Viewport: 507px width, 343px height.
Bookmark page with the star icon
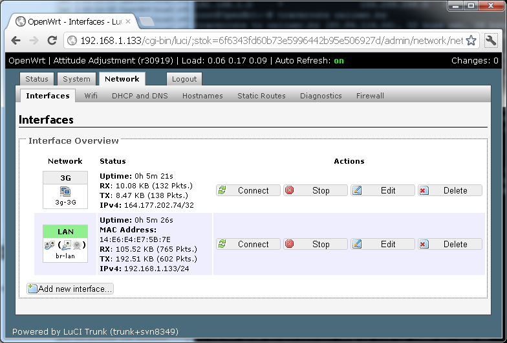471,40
